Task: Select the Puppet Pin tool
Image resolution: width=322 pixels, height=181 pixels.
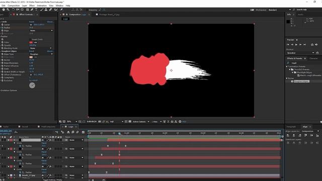Action: (61, 10)
